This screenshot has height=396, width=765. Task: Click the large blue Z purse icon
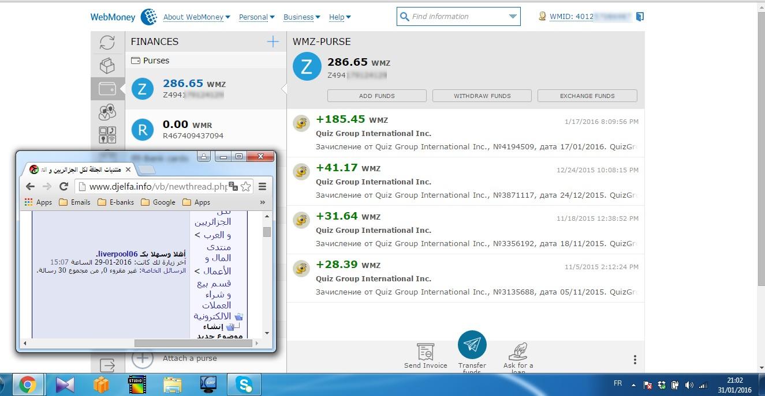tap(307, 67)
